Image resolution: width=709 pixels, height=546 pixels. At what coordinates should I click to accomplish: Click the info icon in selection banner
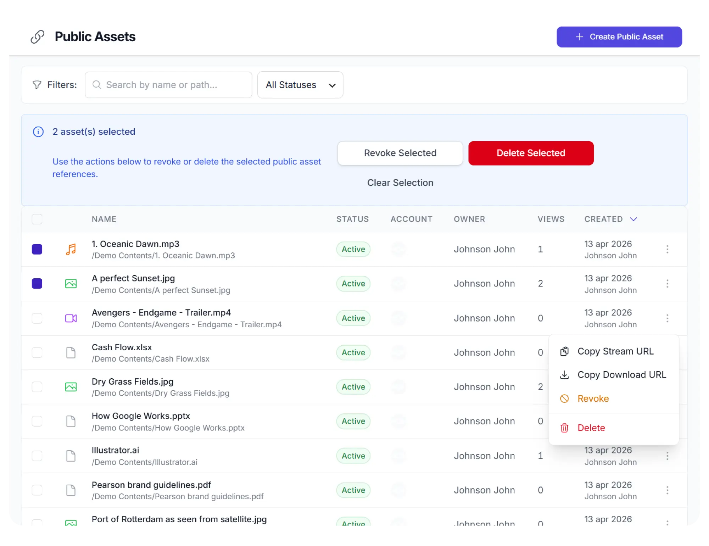(38, 132)
